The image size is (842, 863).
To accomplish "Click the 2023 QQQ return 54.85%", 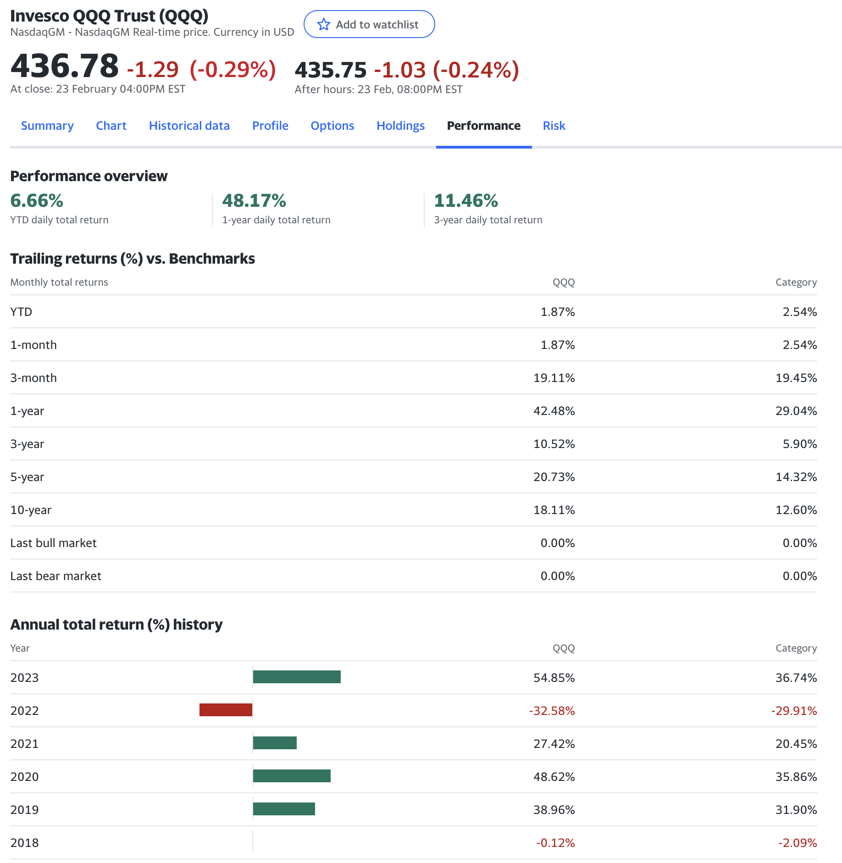I will pos(554,678).
